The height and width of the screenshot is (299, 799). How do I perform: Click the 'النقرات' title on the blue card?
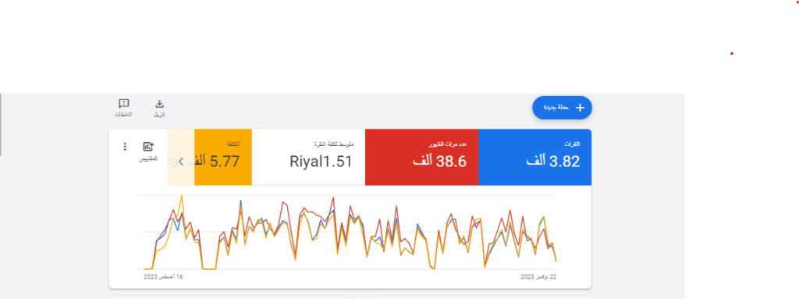[x=573, y=144]
